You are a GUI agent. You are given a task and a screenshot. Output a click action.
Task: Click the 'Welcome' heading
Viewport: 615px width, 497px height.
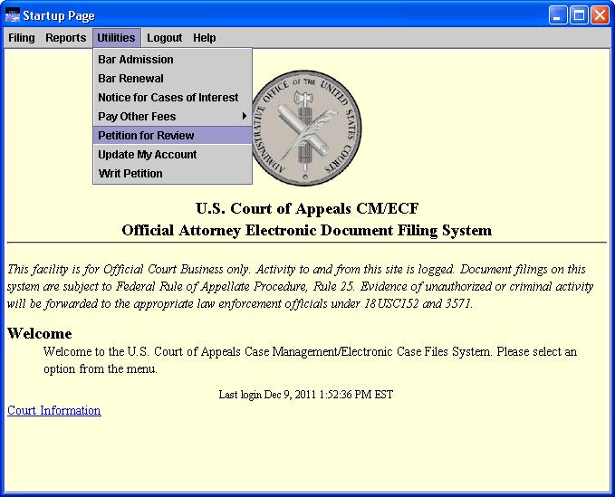40,333
